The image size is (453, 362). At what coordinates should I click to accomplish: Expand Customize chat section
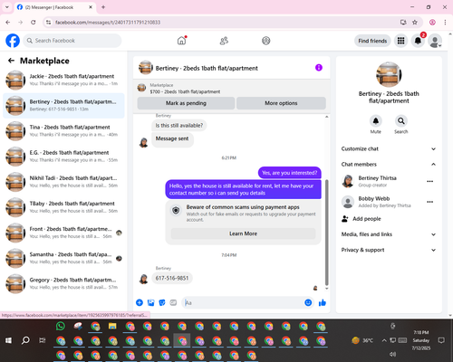point(389,148)
